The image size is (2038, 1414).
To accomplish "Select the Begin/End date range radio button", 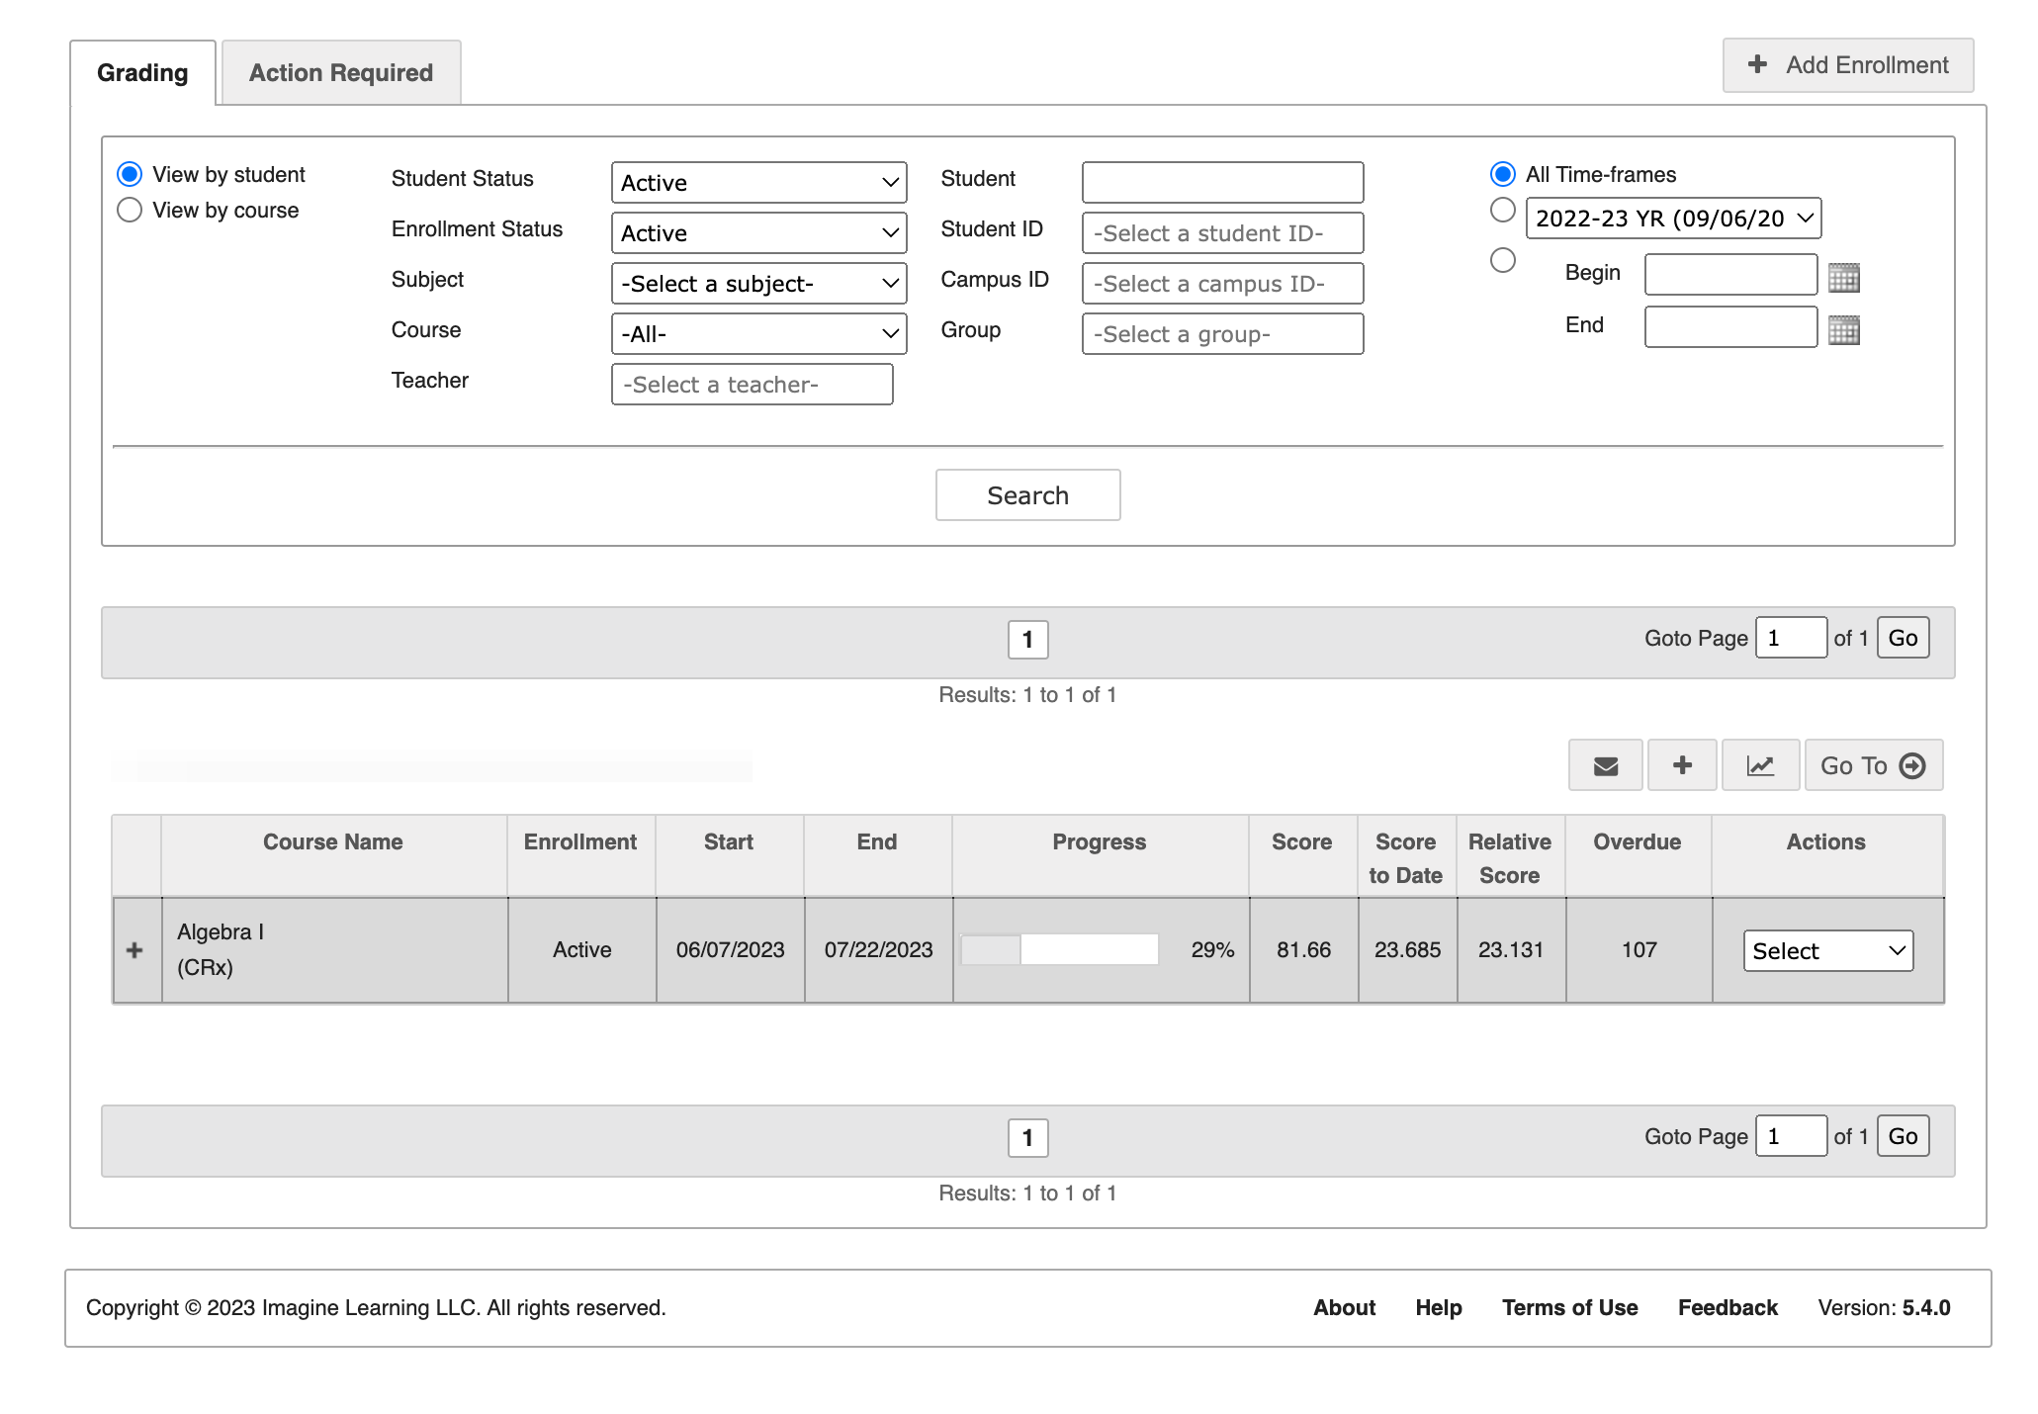I will (x=1503, y=260).
